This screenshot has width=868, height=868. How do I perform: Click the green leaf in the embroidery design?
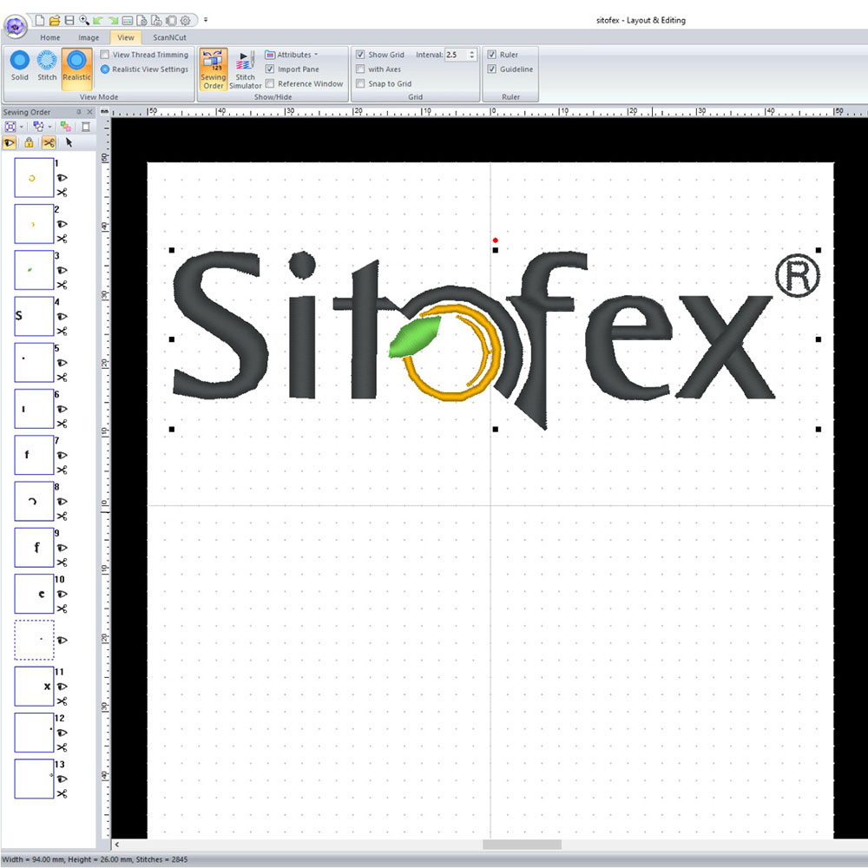[415, 337]
